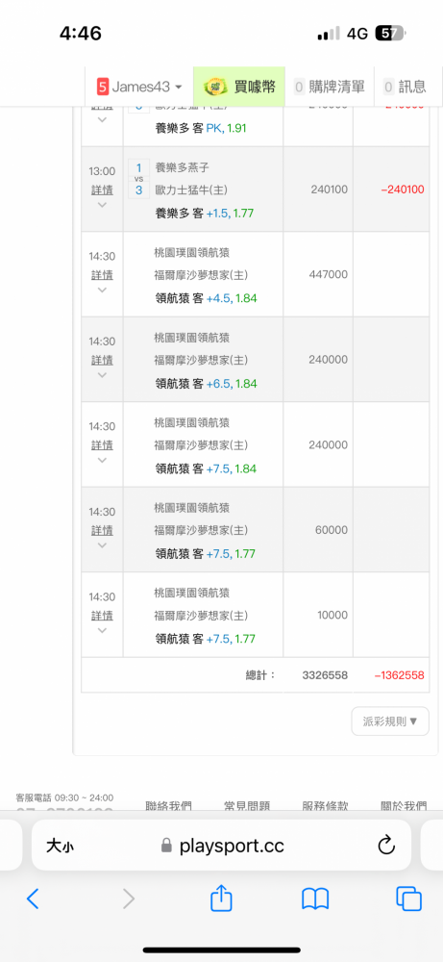Open the 購牌清單 tab
This screenshot has height=962, width=443.
(330, 87)
